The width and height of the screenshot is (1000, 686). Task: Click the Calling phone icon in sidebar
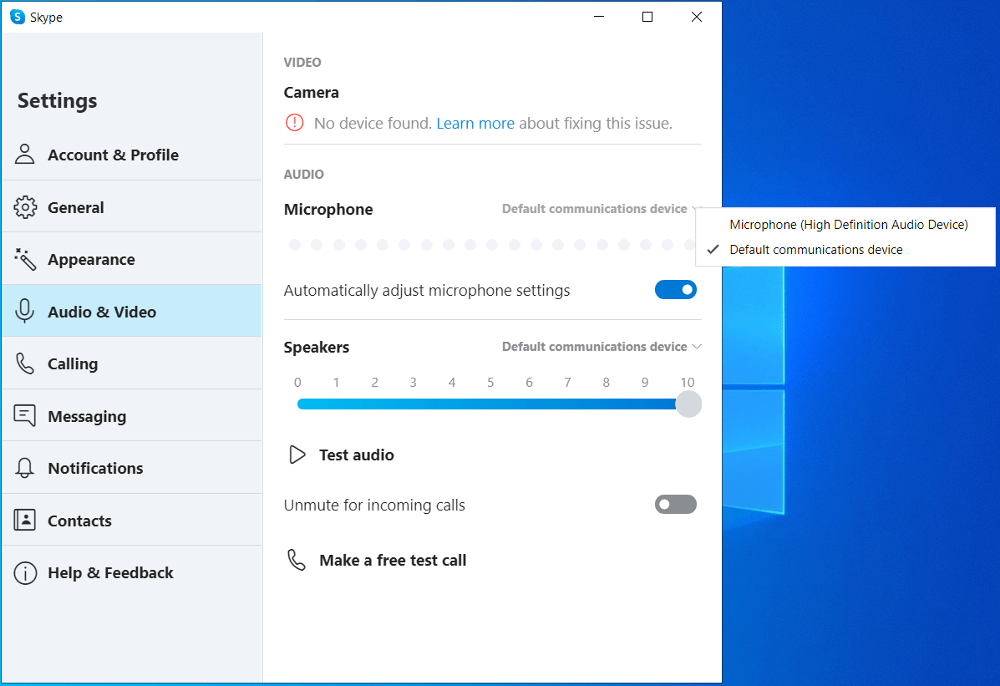[x=25, y=363]
